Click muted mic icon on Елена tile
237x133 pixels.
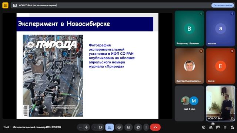232,51
